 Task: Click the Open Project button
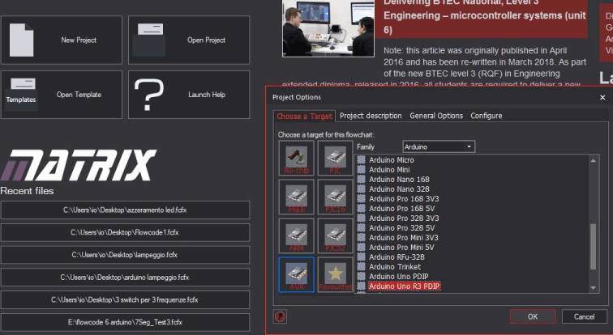click(x=189, y=40)
